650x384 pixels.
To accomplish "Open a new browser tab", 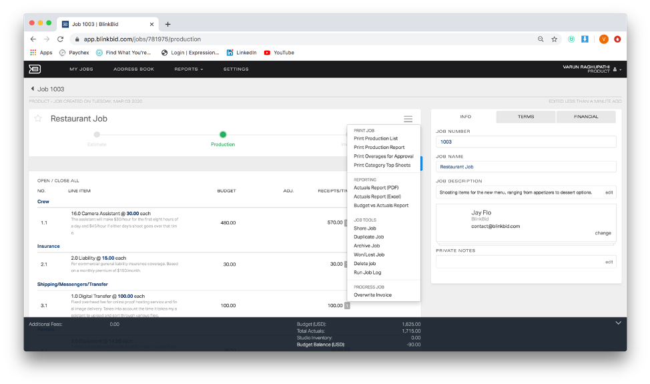I will tap(168, 24).
